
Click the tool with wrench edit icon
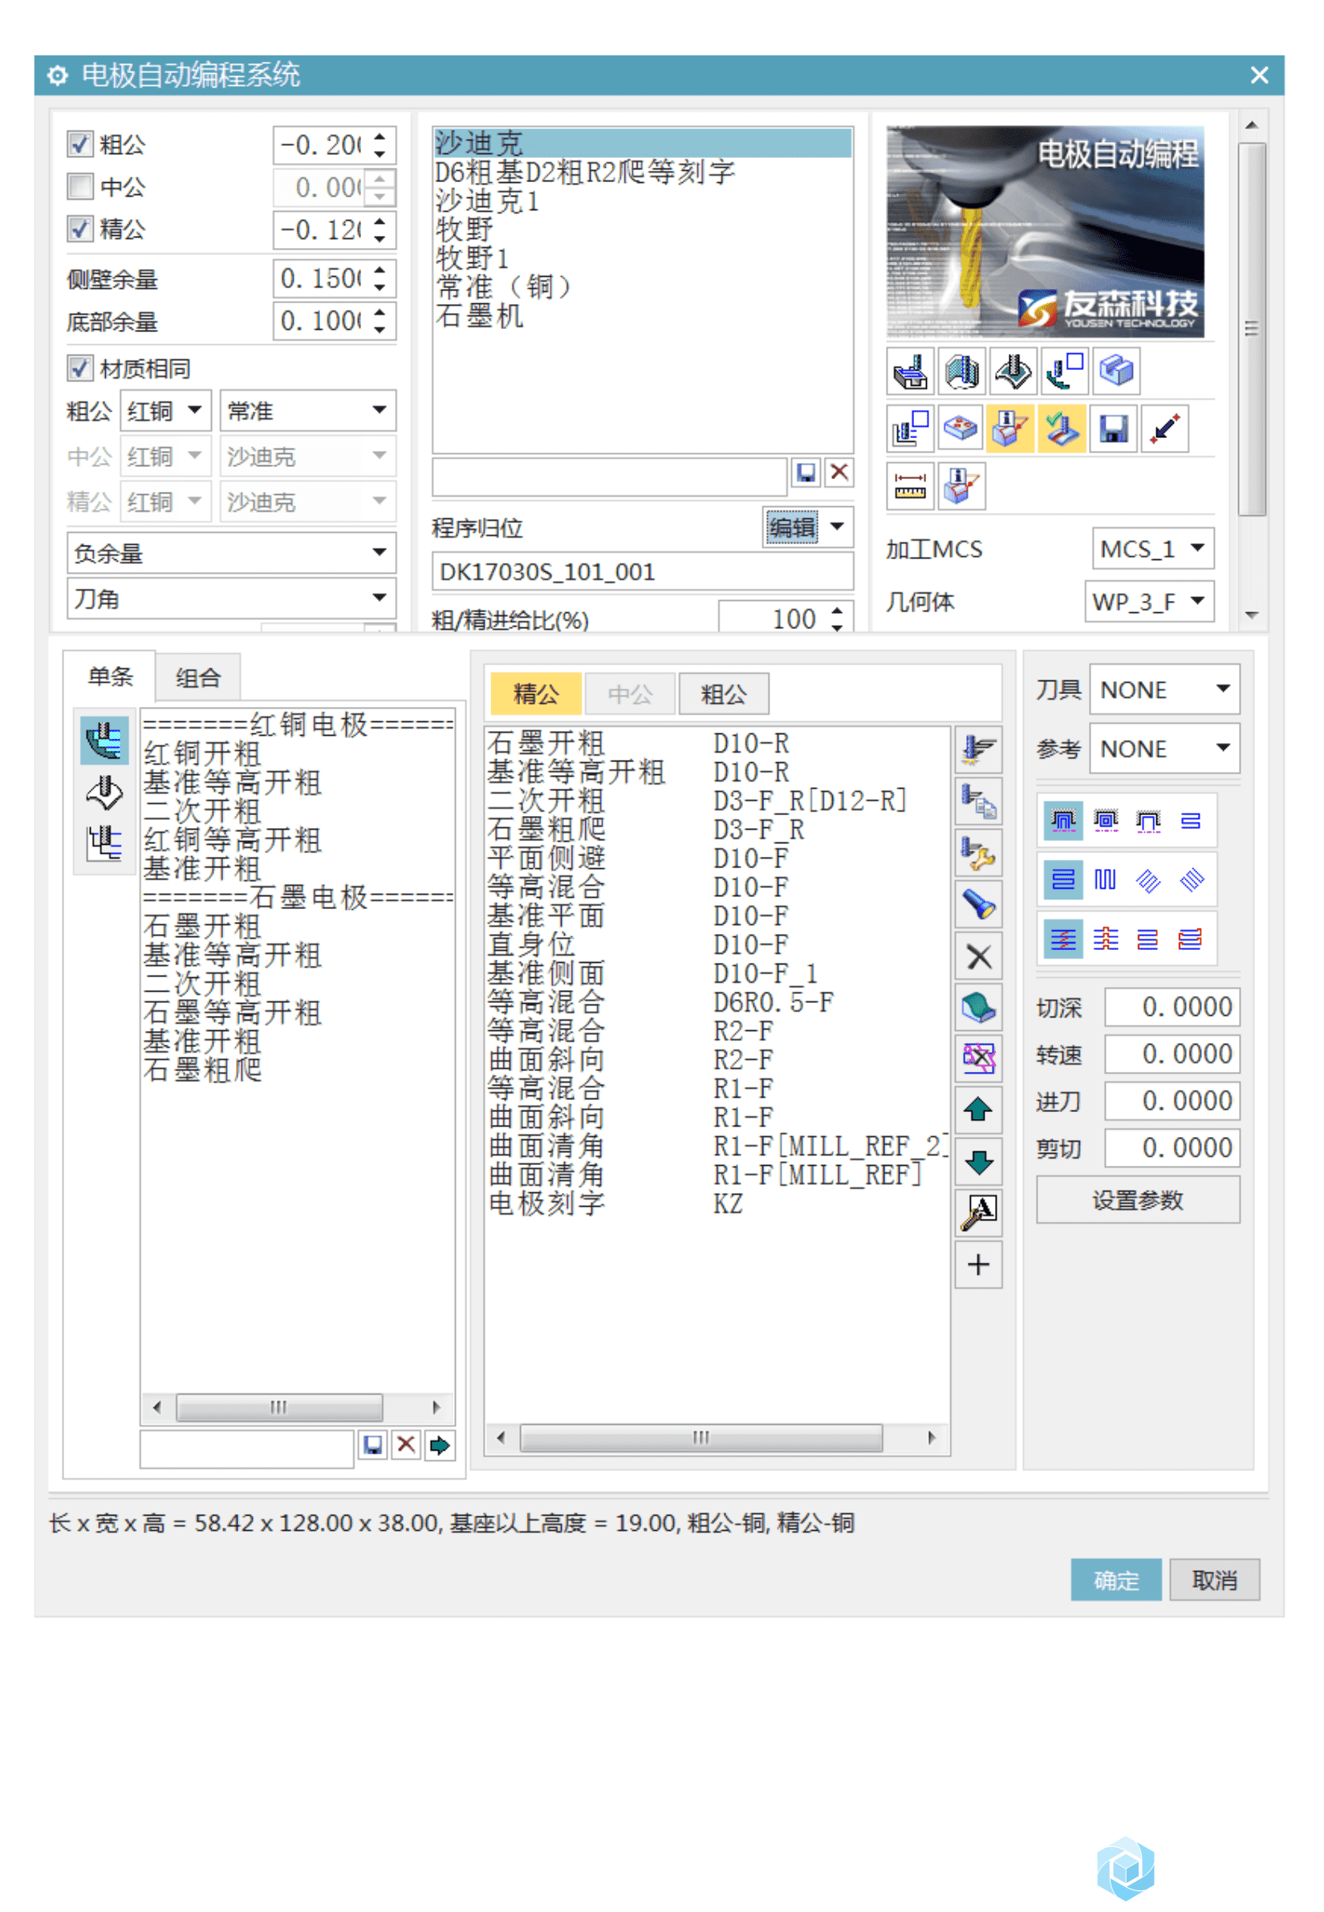click(x=979, y=853)
